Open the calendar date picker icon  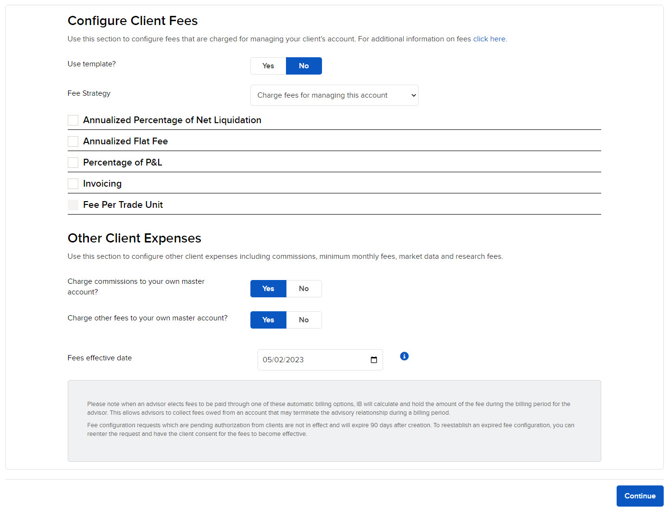click(x=373, y=359)
